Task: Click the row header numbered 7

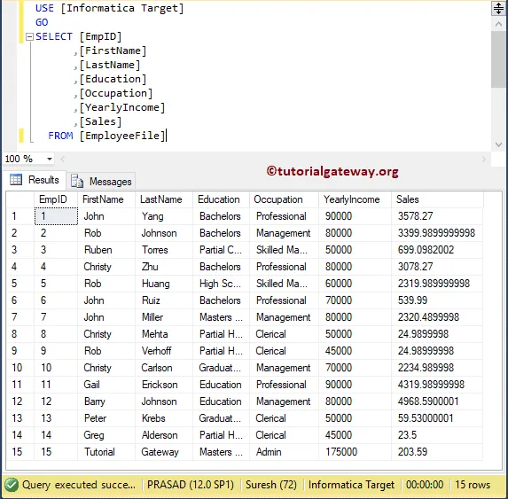Action: [x=20, y=317]
